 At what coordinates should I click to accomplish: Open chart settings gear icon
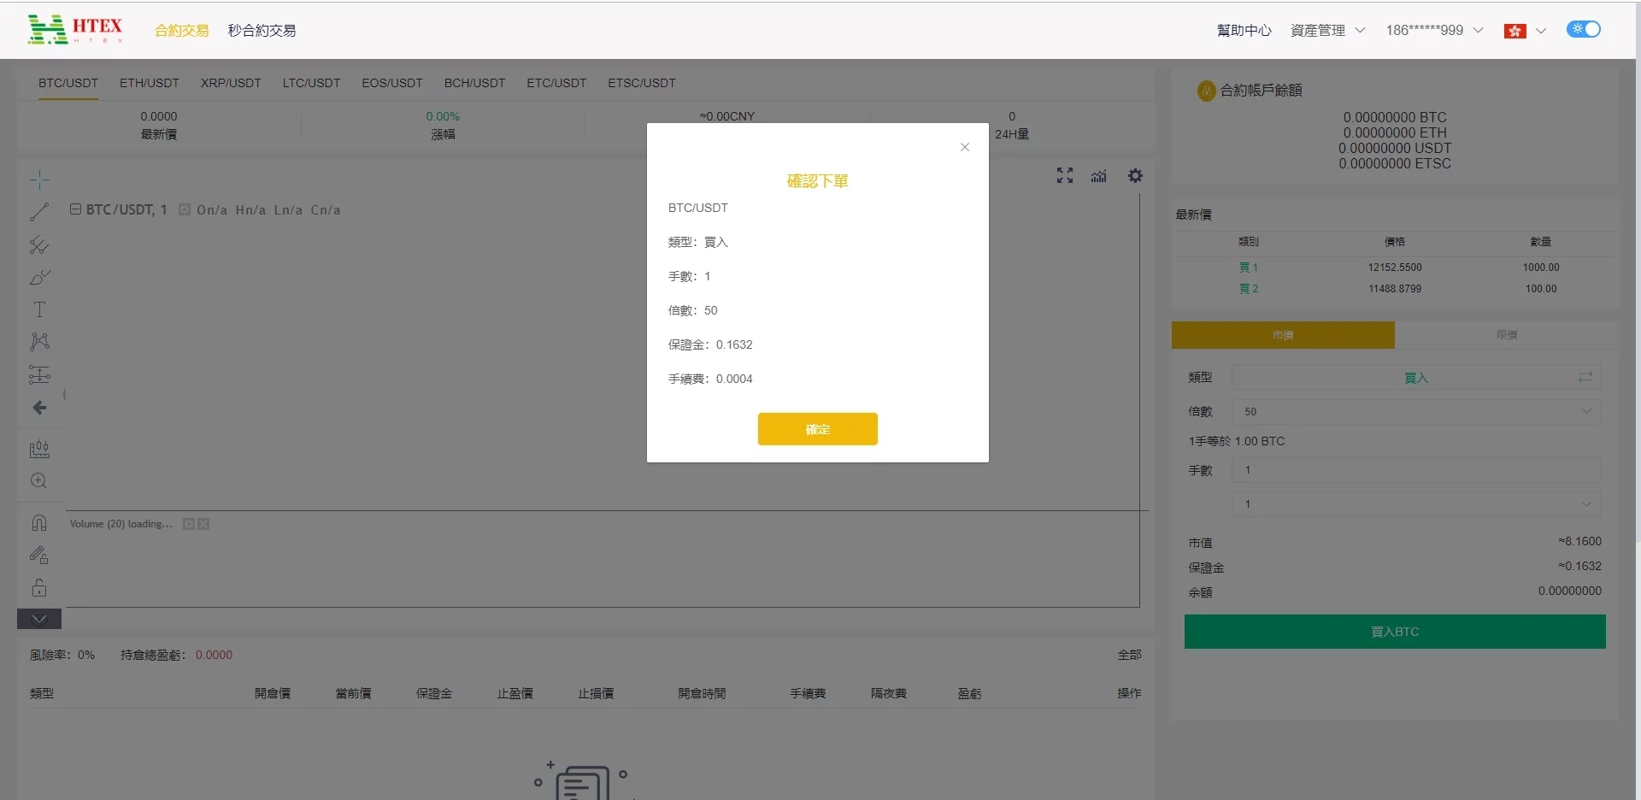(x=1135, y=176)
